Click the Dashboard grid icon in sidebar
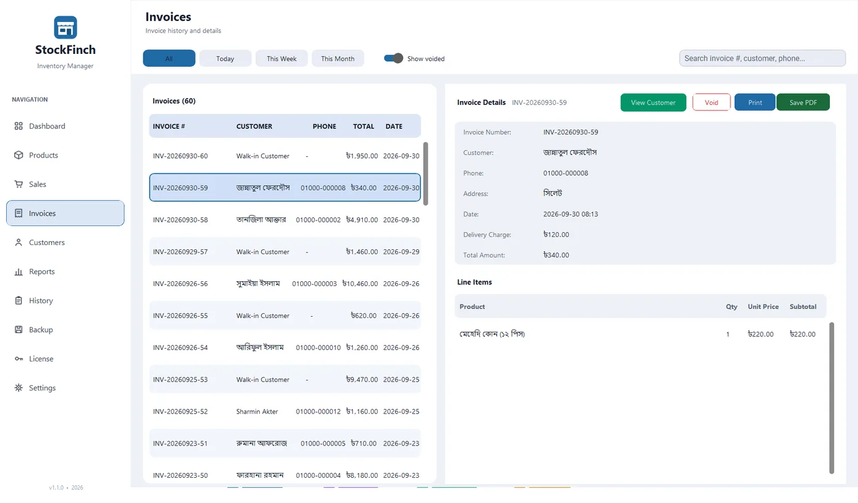 click(x=18, y=126)
